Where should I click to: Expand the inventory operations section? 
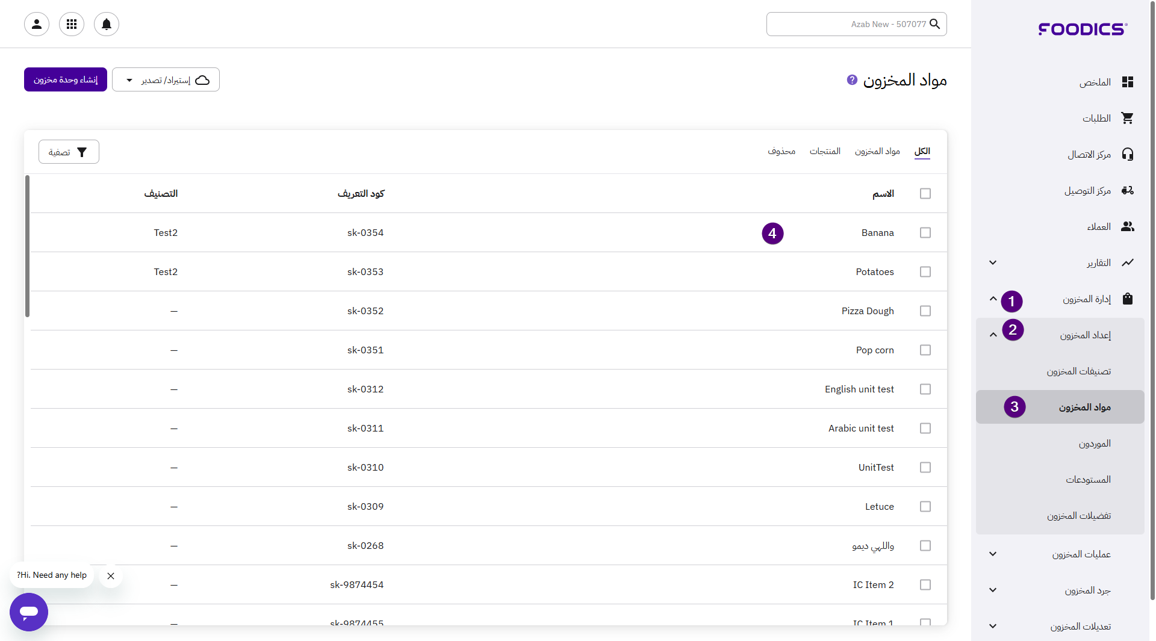993,554
